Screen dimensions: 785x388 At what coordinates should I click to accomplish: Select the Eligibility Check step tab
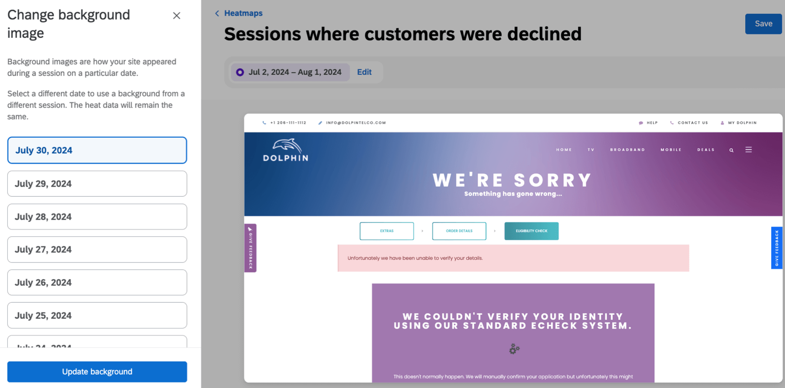pos(531,231)
